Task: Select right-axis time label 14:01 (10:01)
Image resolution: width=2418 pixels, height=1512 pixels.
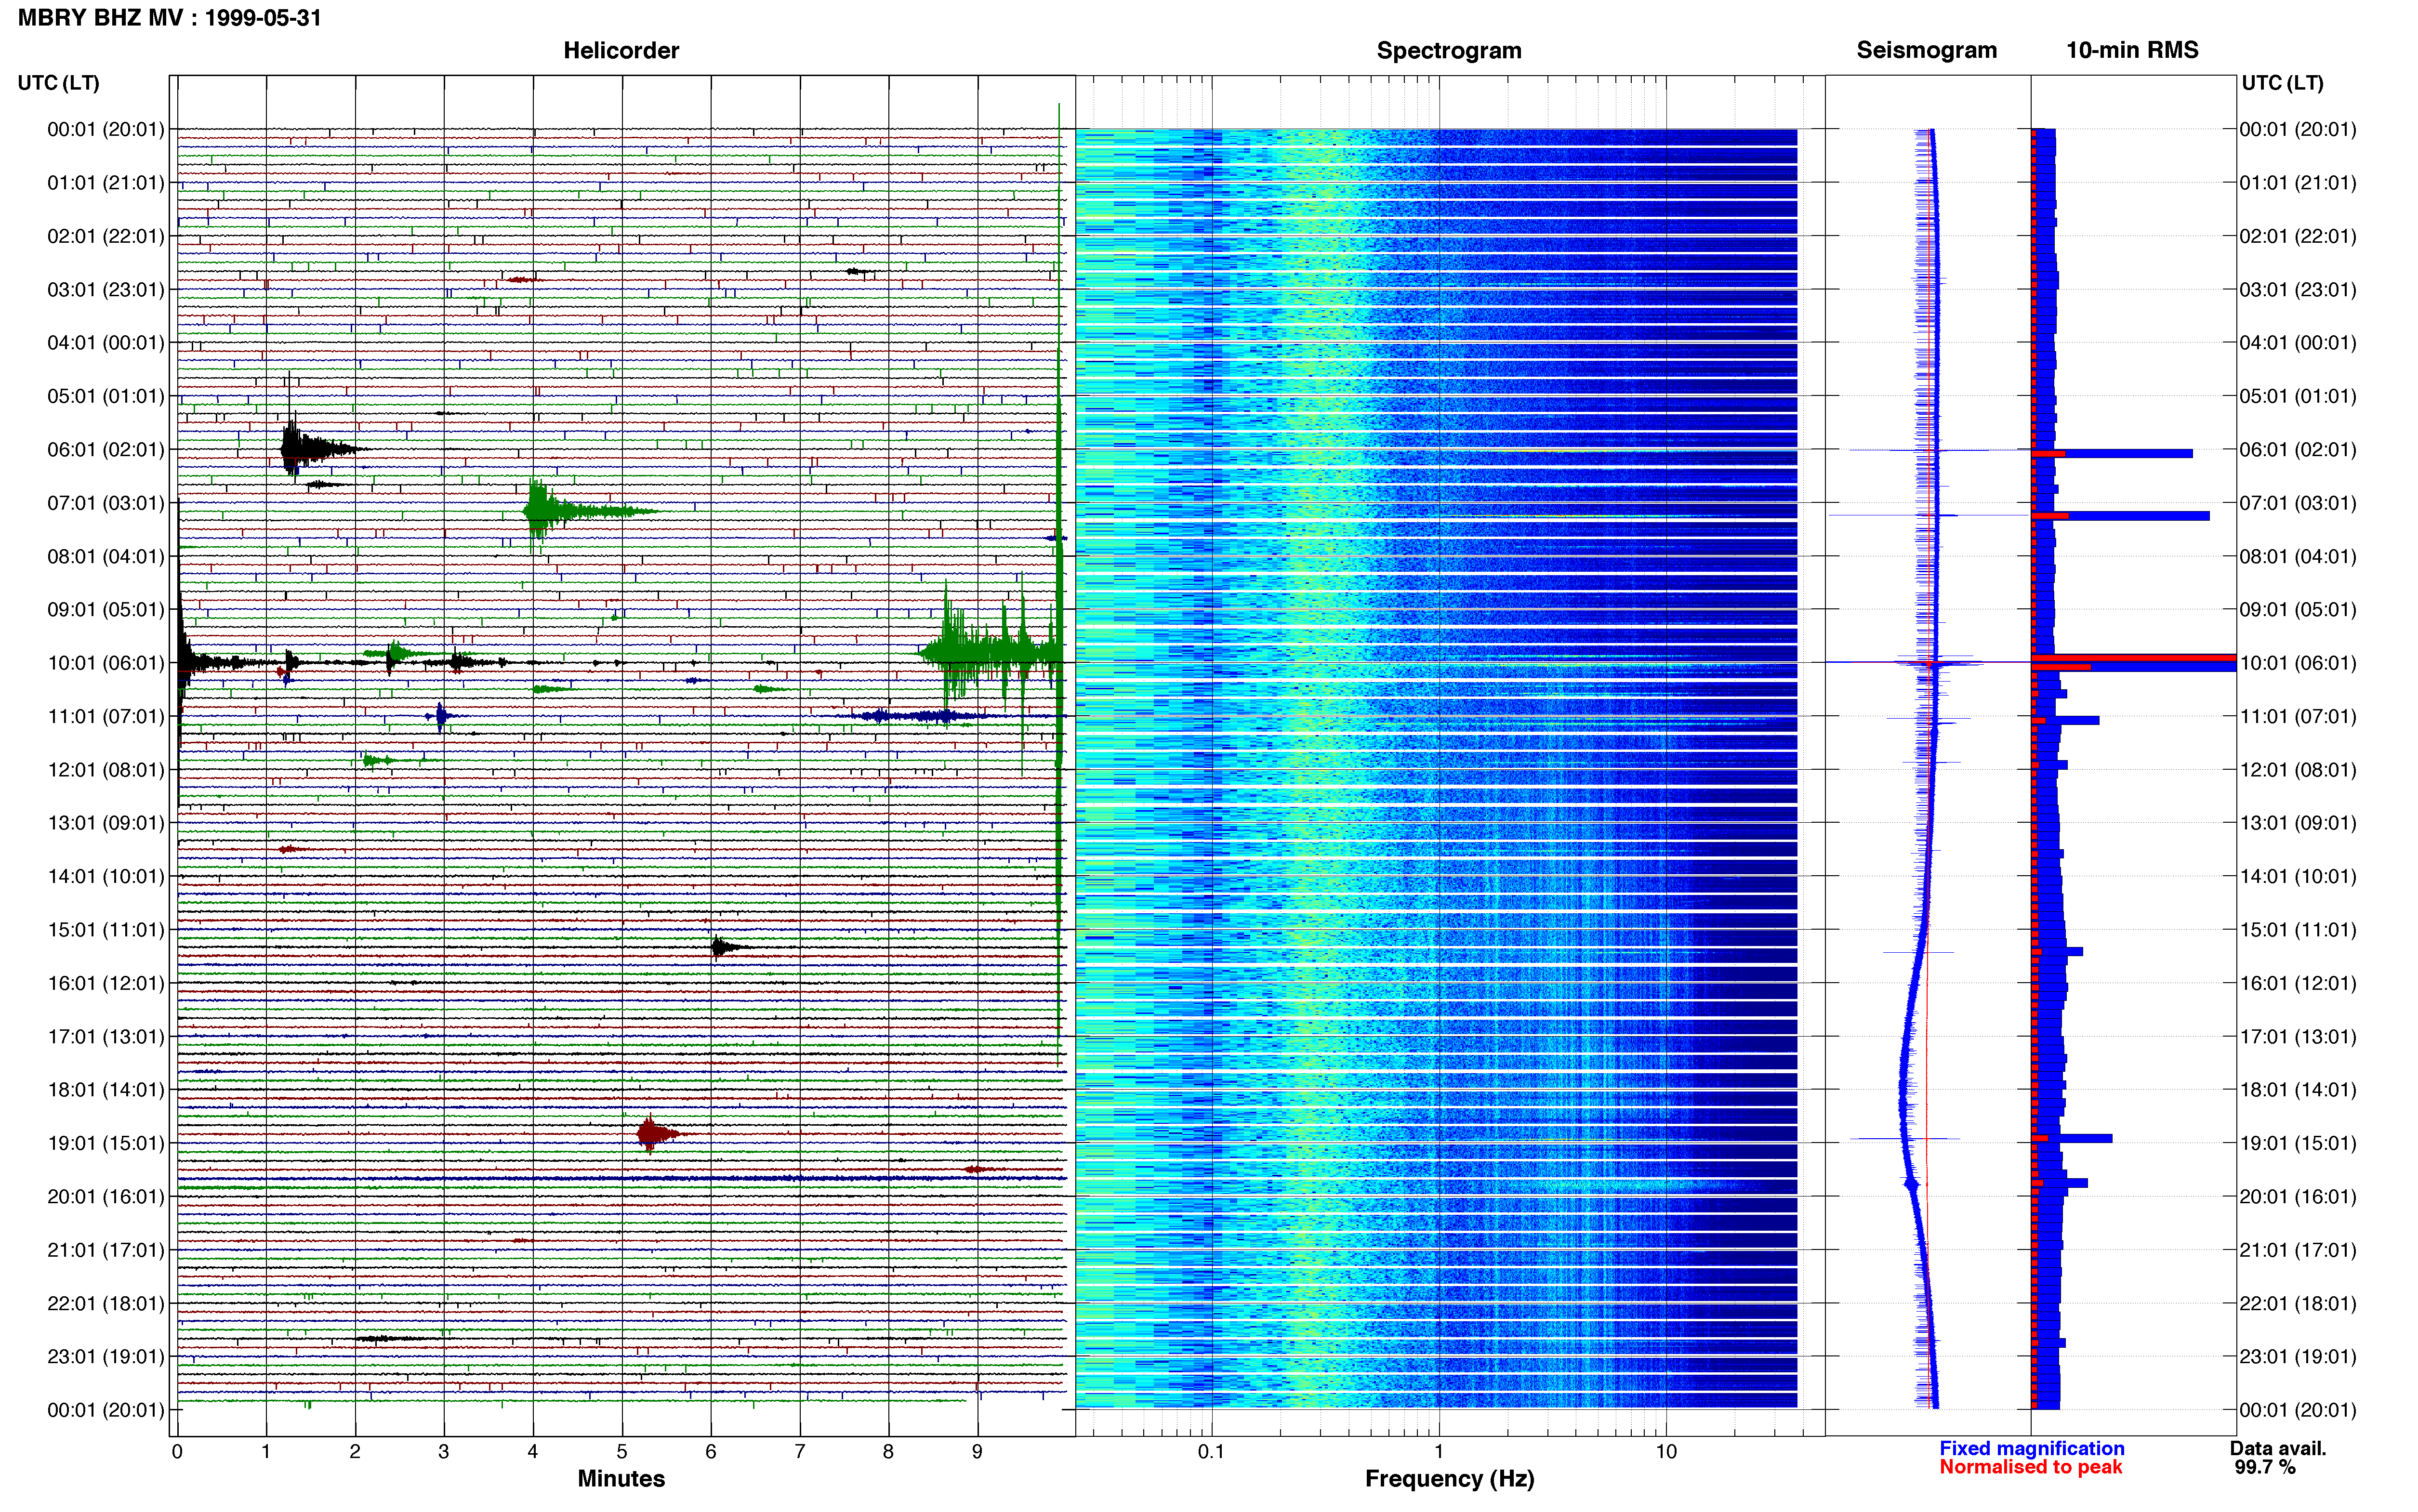Action: 2298,876
